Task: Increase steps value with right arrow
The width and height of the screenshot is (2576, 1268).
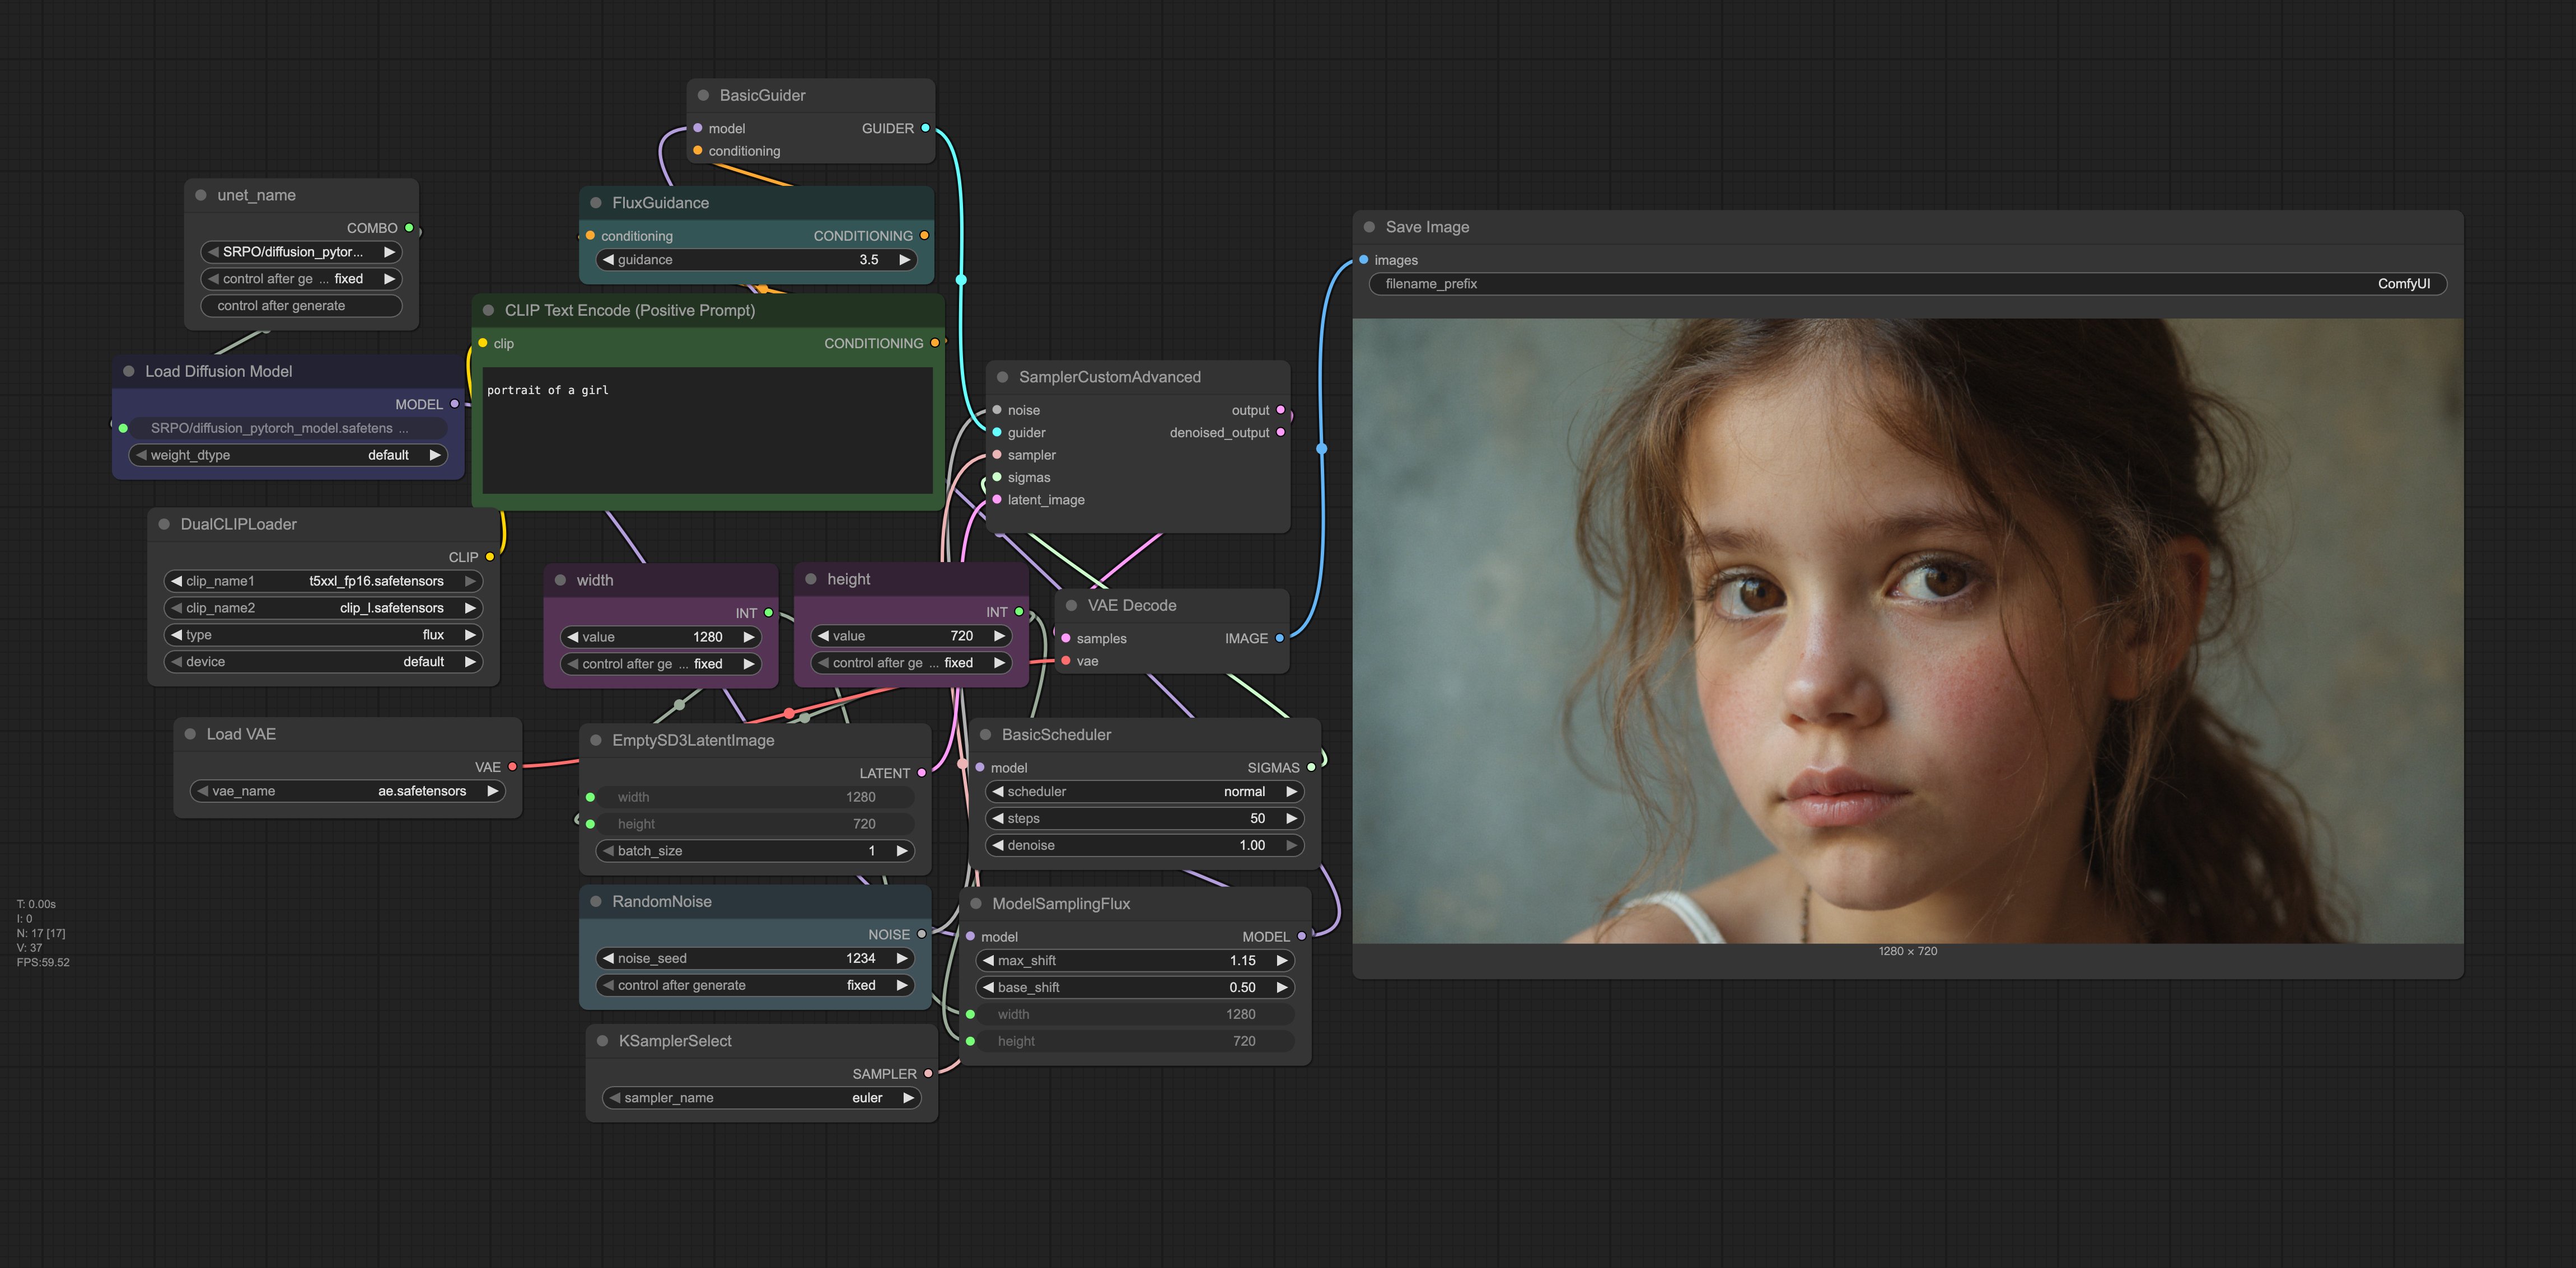Action: click(1291, 818)
